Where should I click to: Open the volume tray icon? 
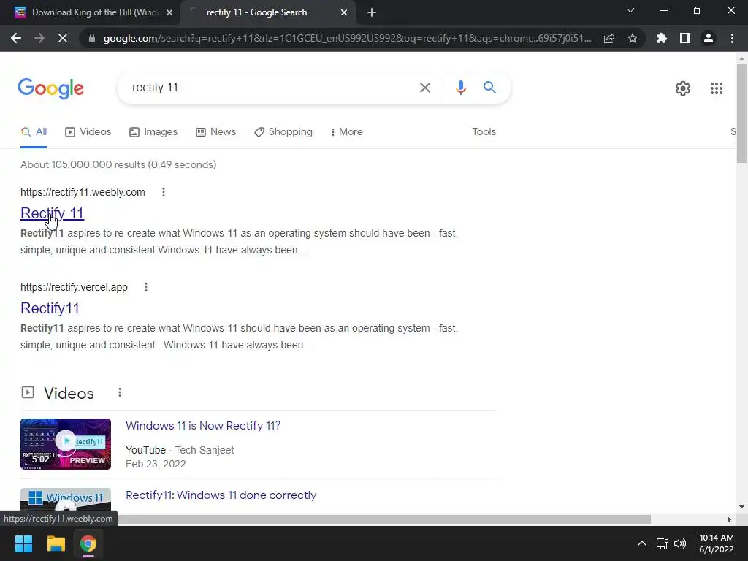point(680,543)
